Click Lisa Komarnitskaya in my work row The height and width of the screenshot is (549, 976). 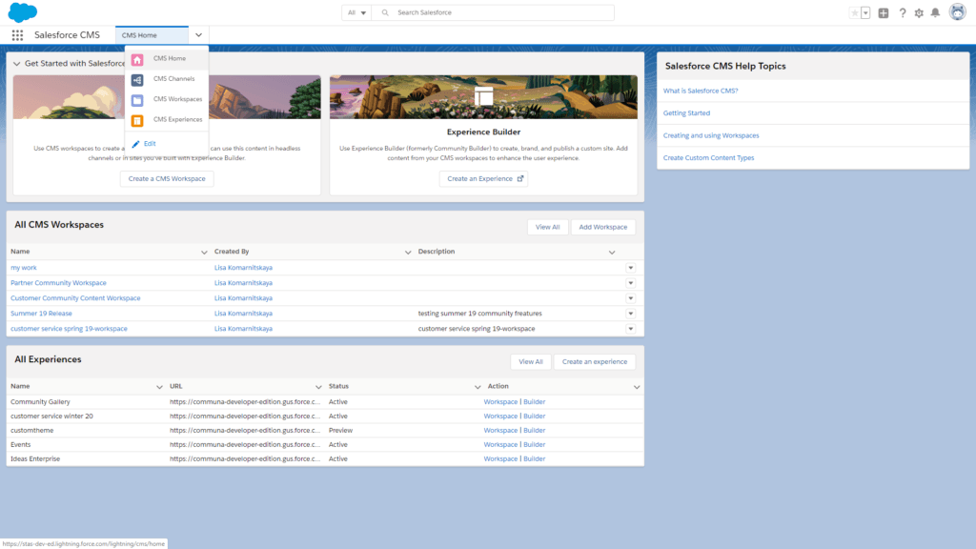243,268
